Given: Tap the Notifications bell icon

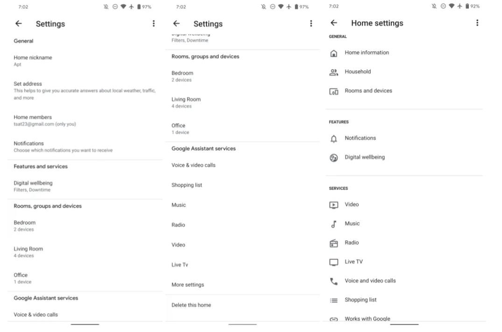Looking at the screenshot, I should tap(333, 139).
